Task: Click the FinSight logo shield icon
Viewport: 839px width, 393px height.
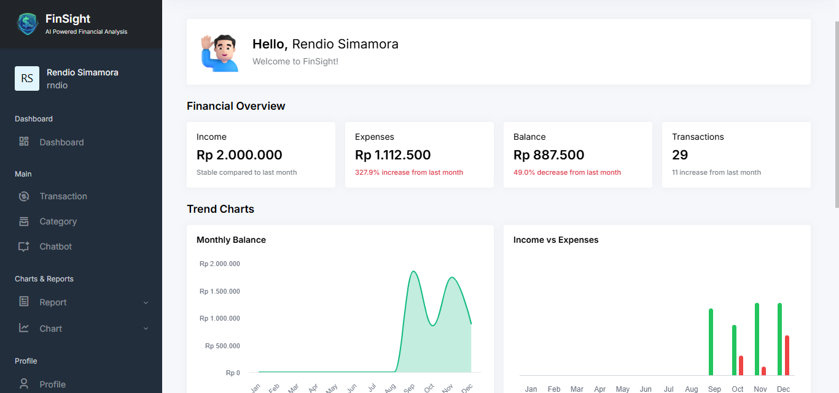Action: (x=27, y=24)
